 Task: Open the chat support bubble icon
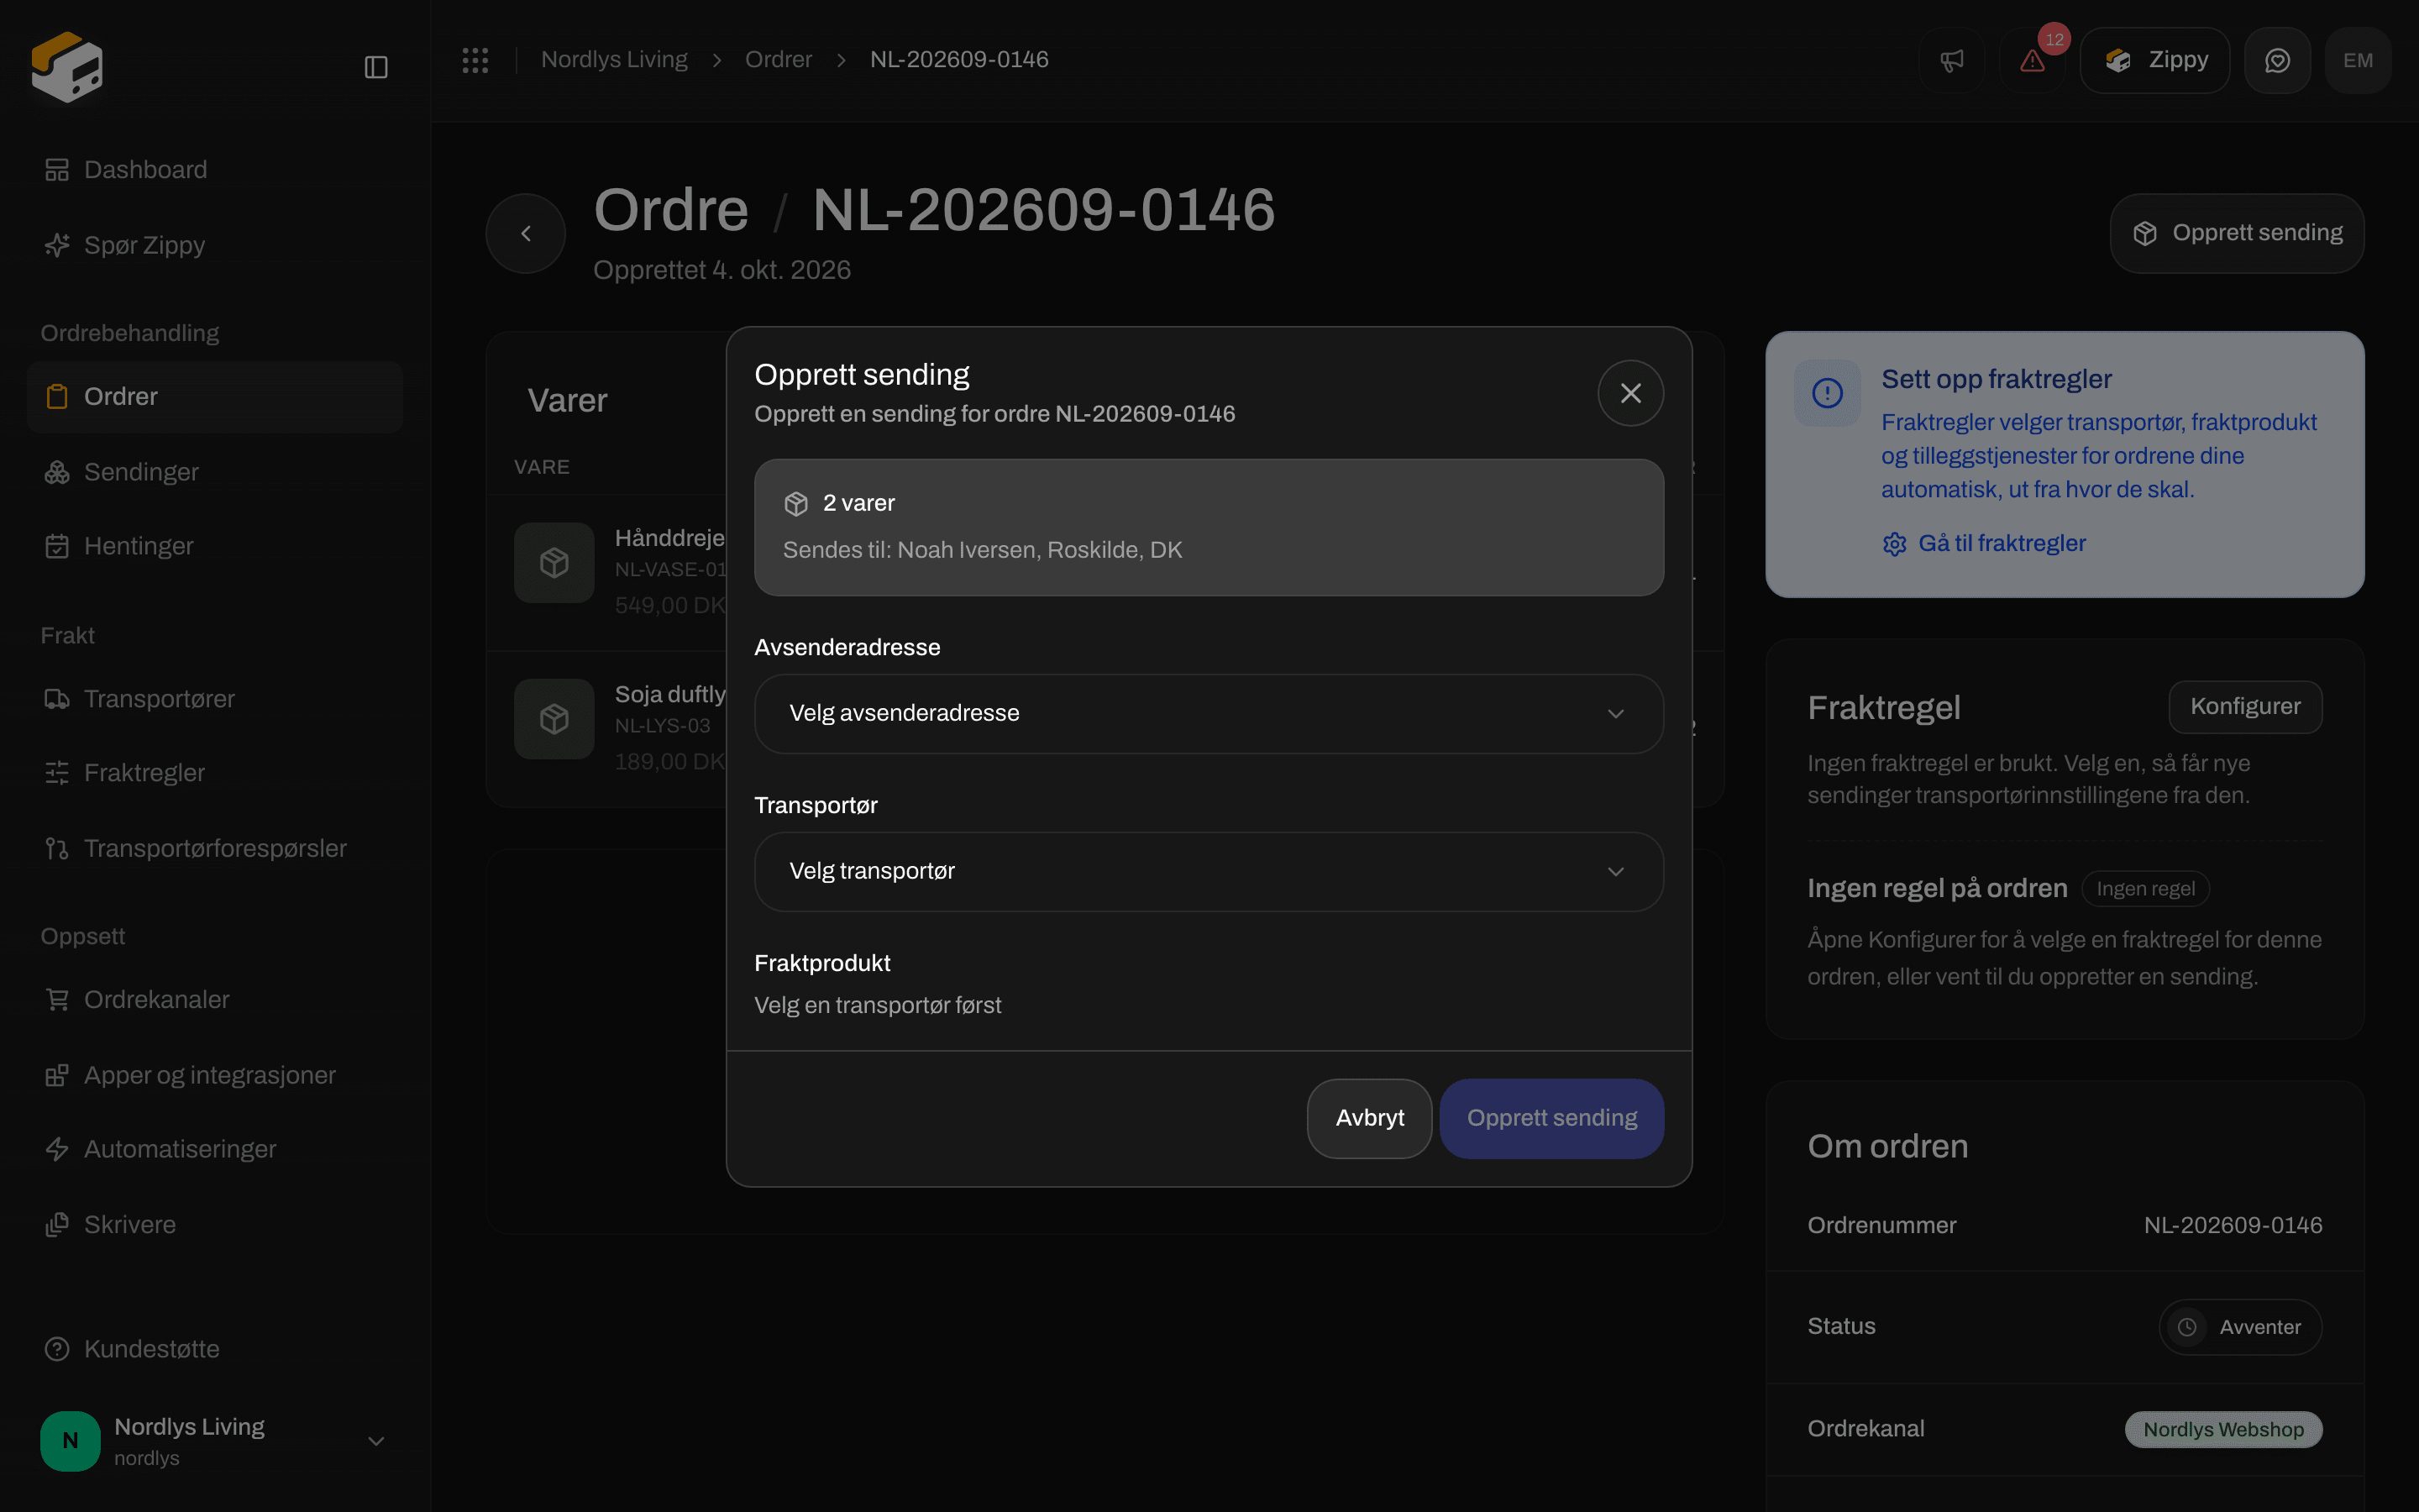tap(2277, 60)
